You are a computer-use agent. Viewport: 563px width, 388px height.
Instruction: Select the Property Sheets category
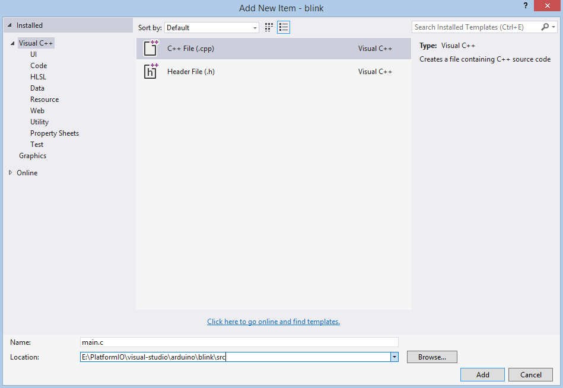(x=54, y=133)
